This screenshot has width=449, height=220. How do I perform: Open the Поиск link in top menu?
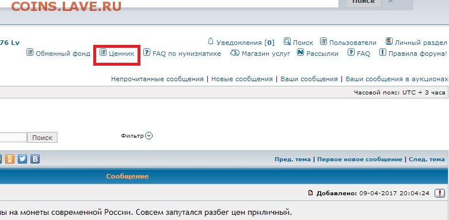point(303,43)
